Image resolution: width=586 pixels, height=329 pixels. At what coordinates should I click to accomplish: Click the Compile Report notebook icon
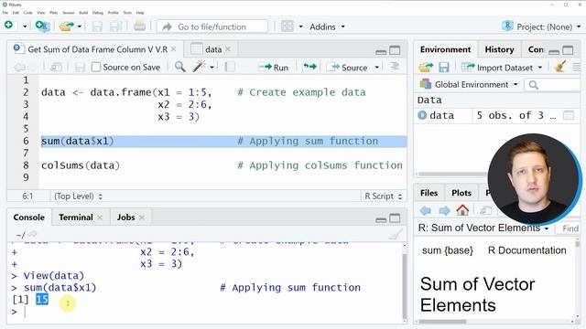[230, 67]
